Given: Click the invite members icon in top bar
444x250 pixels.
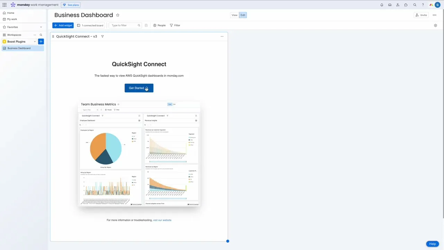Looking at the screenshot, I should [x=398, y=5].
